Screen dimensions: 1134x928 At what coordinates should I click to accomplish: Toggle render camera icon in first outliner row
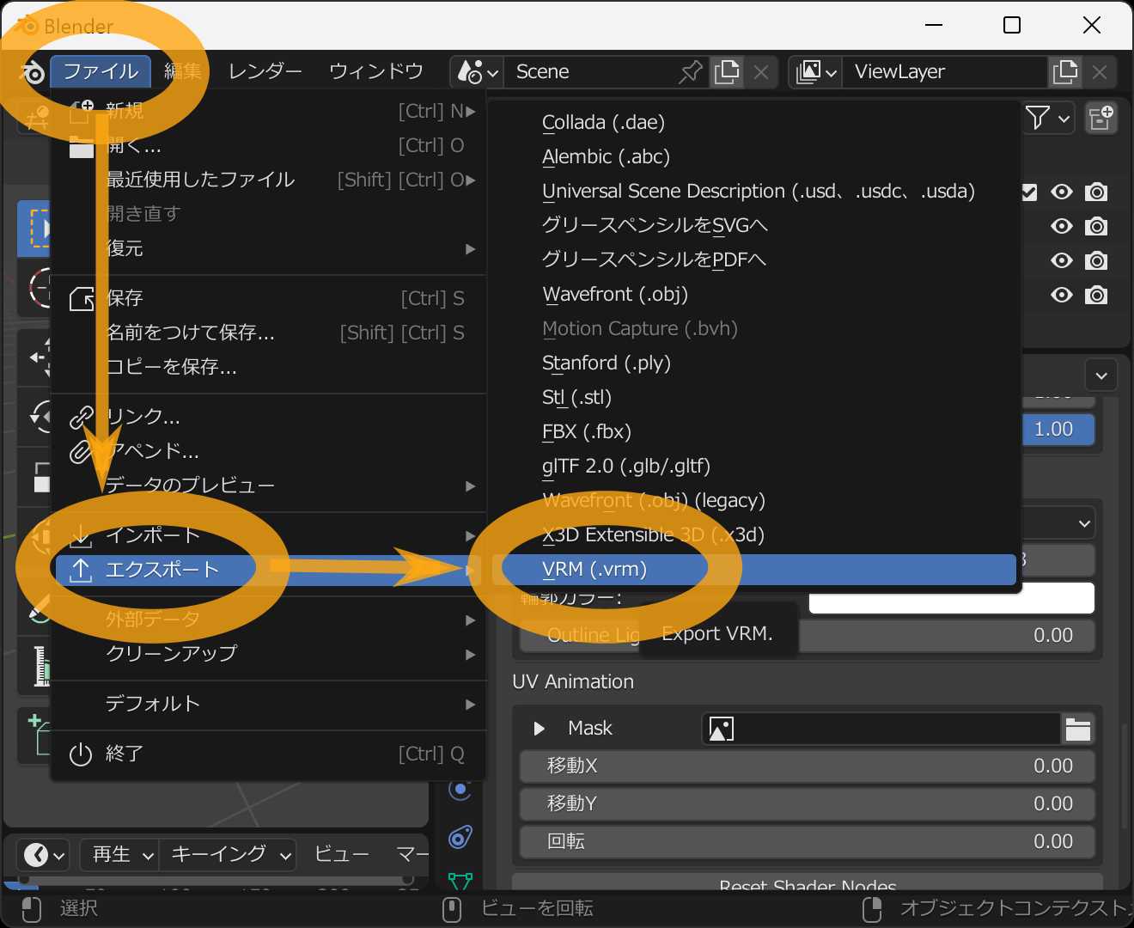[1096, 192]
